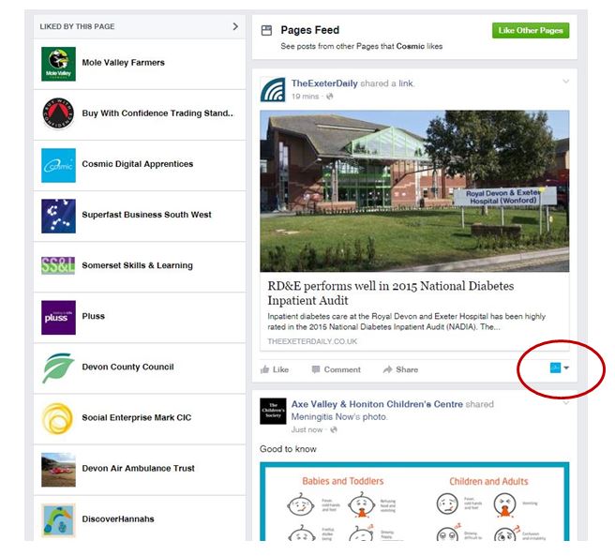The image size is (615, 556).
Task: Click the THEEXETERDAILY.CO.UK source text
Action: click(x=312, y=342)
